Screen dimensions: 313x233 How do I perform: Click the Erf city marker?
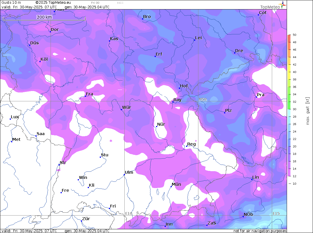(x=155, y=56)
